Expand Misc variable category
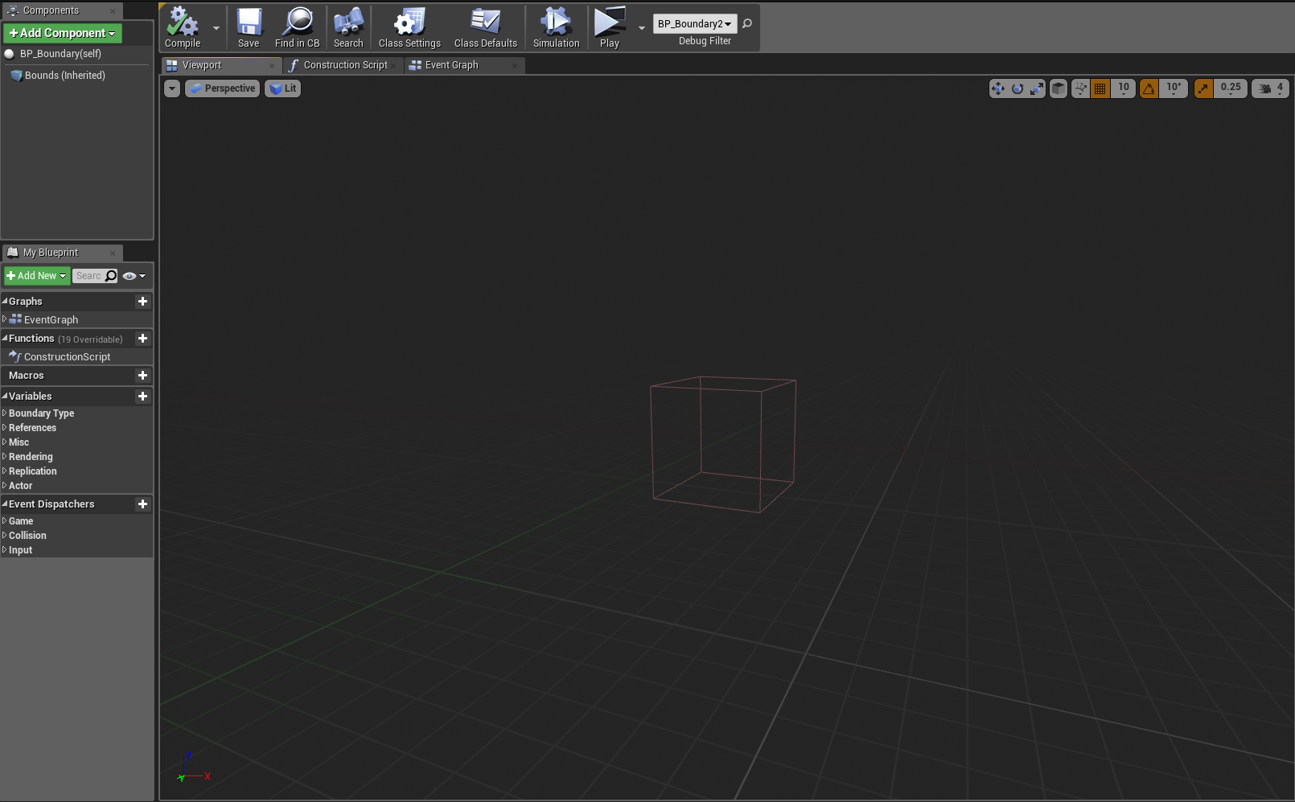This screenshot has width=1295, height=802. [5, 442]
